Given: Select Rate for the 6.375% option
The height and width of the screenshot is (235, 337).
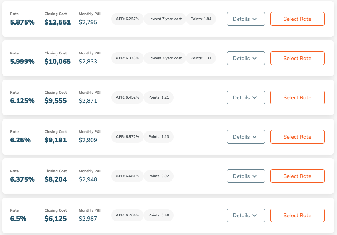Looking at the screenshot, I should [x=297, y=176].
